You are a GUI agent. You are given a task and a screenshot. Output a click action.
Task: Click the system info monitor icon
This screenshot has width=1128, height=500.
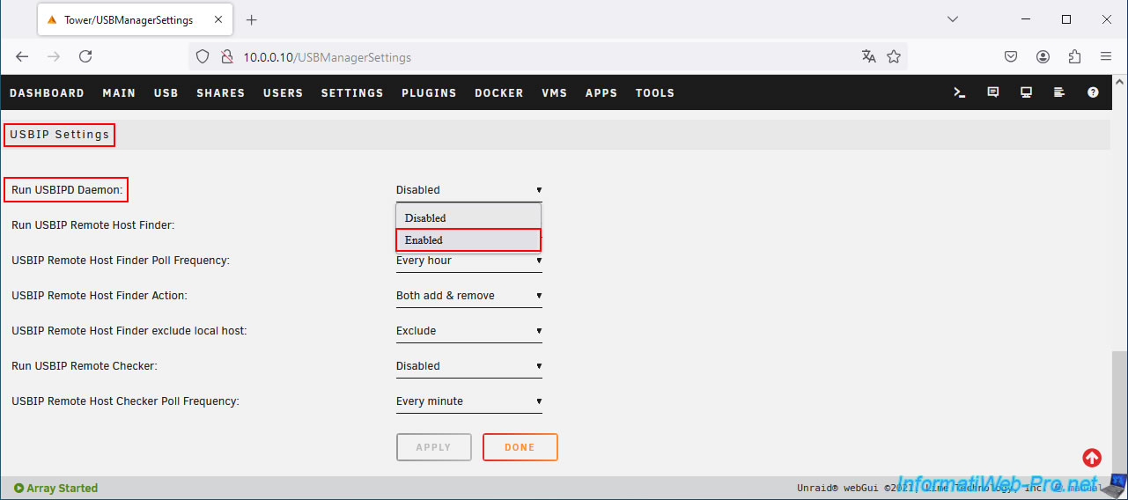click(x=1026, y=92)
